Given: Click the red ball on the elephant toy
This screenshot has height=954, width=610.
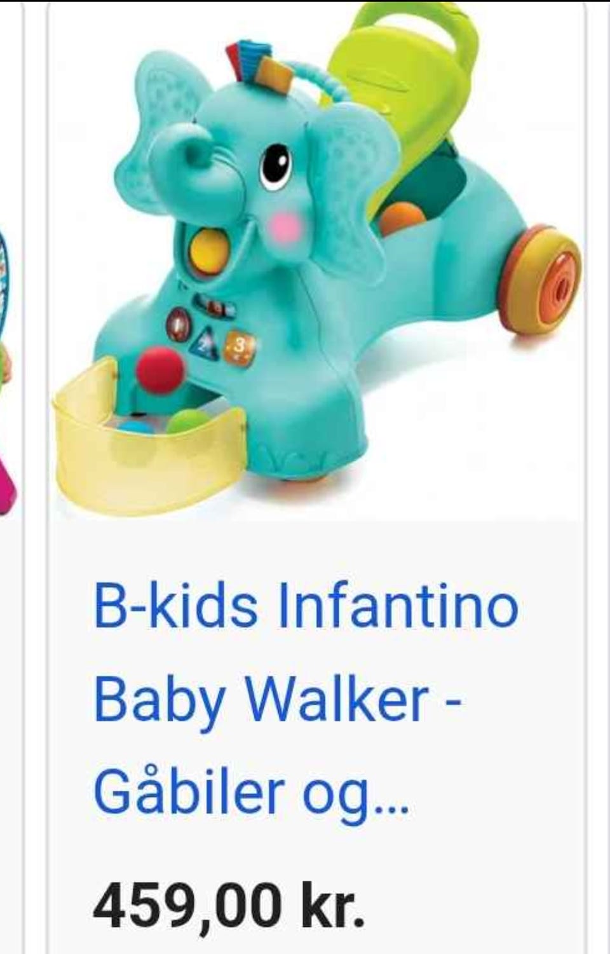Looking at the screenshot, I should (x=159, y=369).
